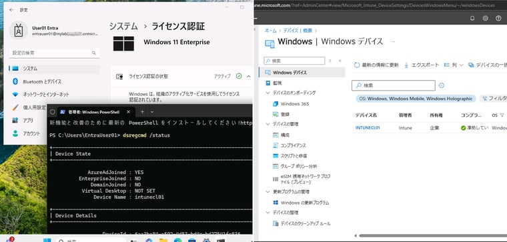Open 監視 in the Intune sidebar

(274, 83)
